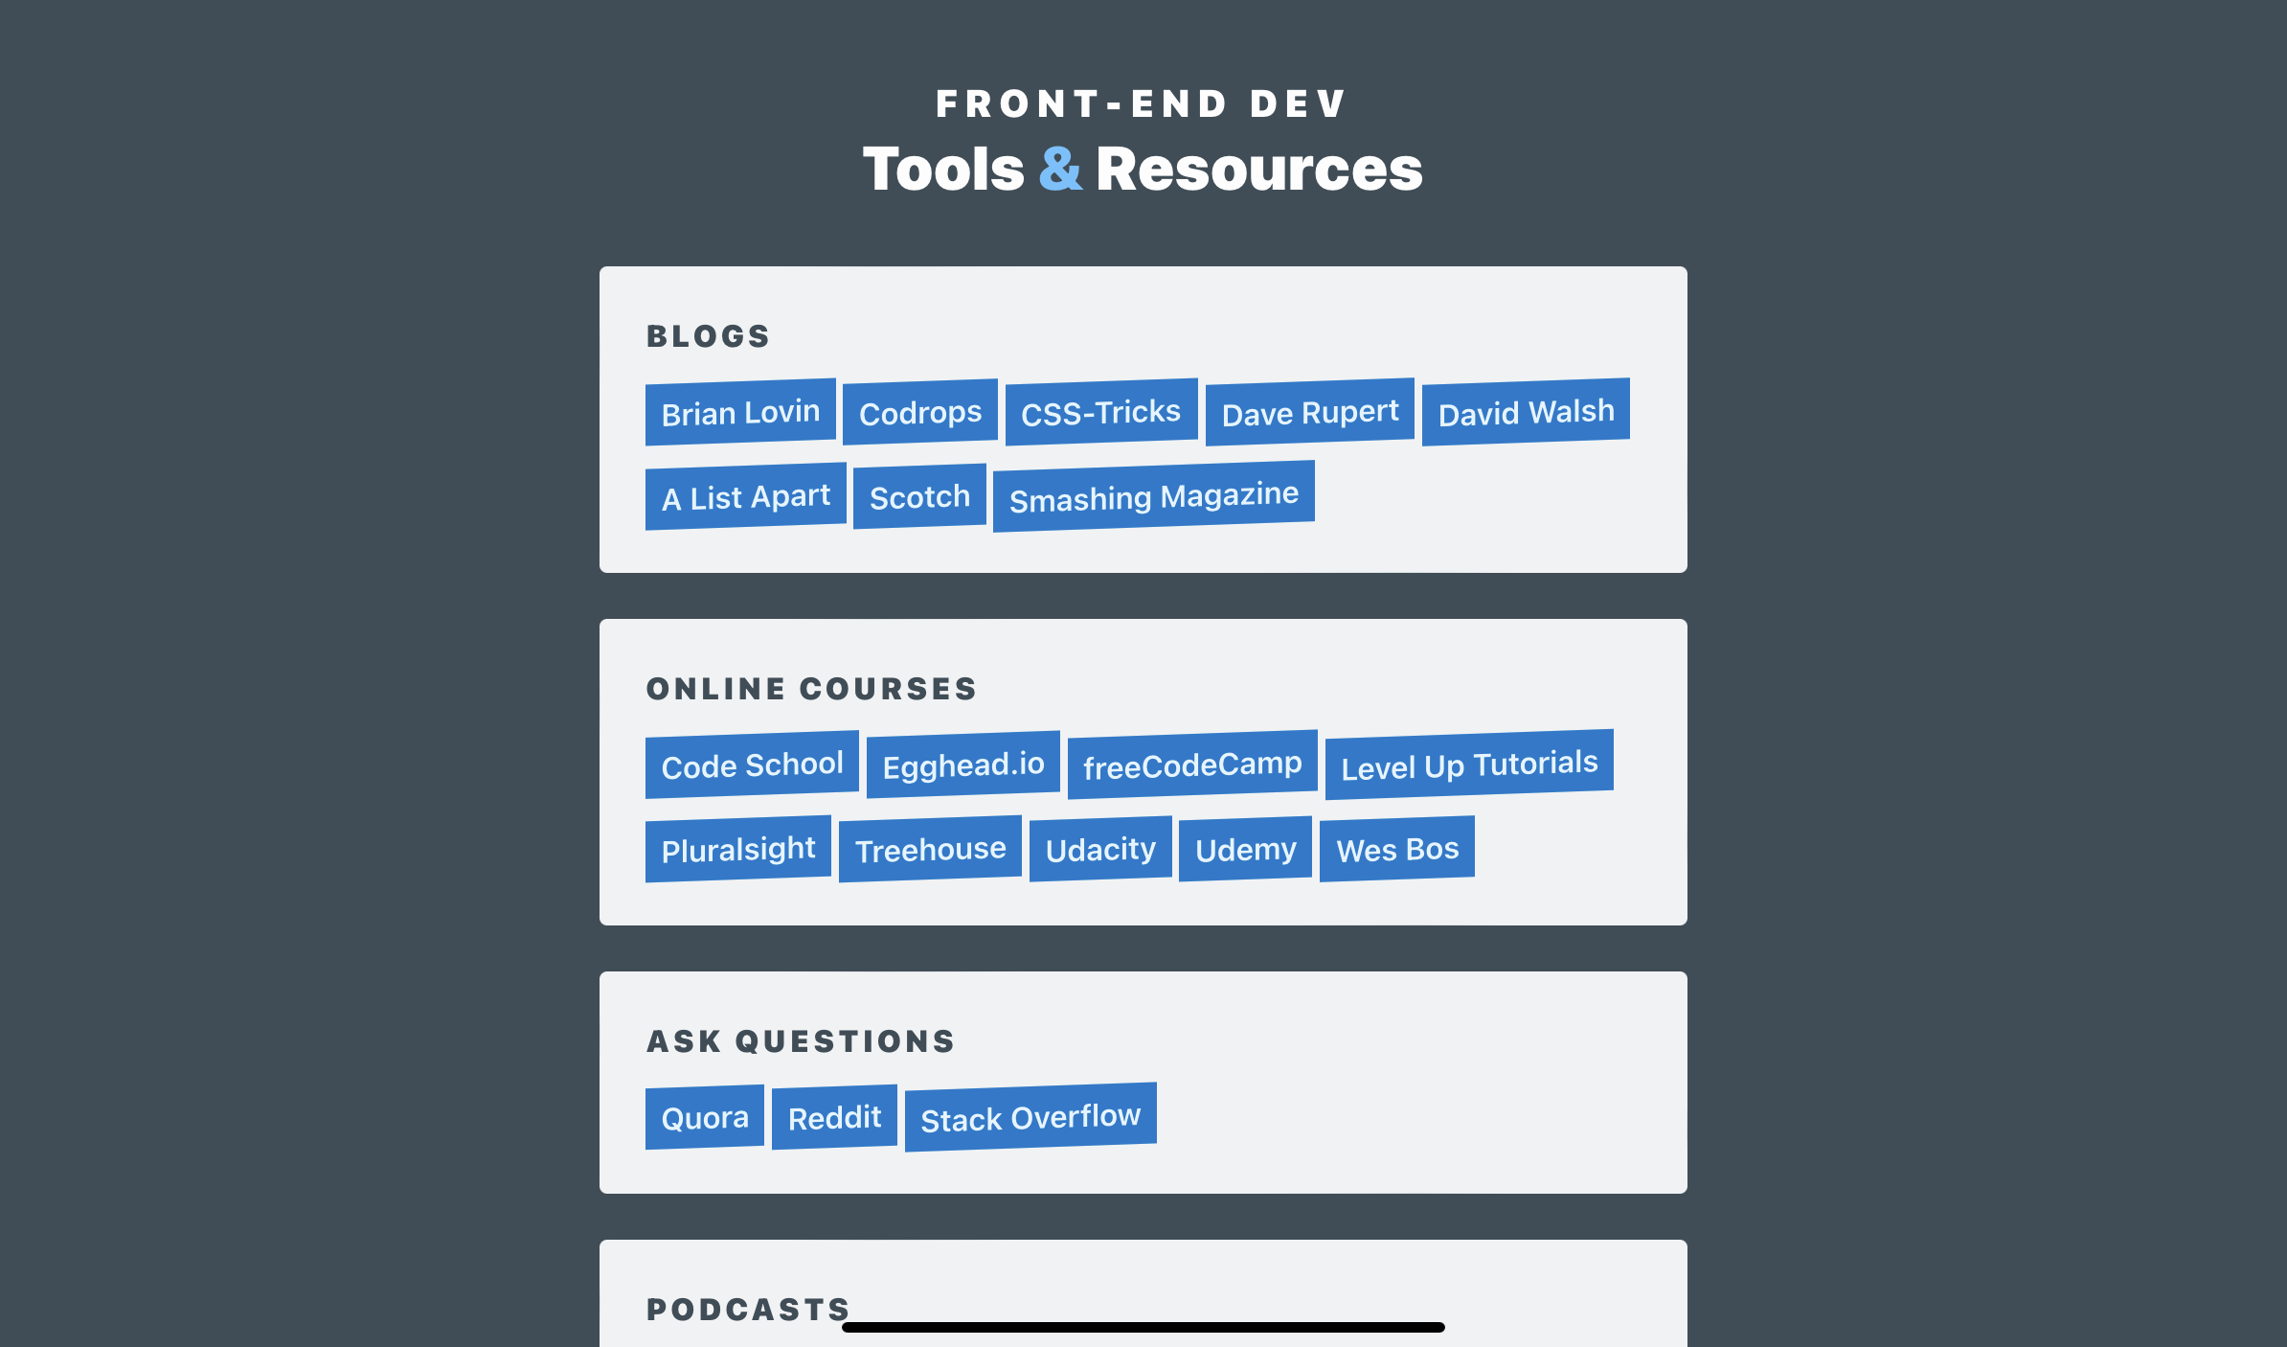Click the Udemy online course tag
2287x1347 pixels.
click(x=1249, y=848)
